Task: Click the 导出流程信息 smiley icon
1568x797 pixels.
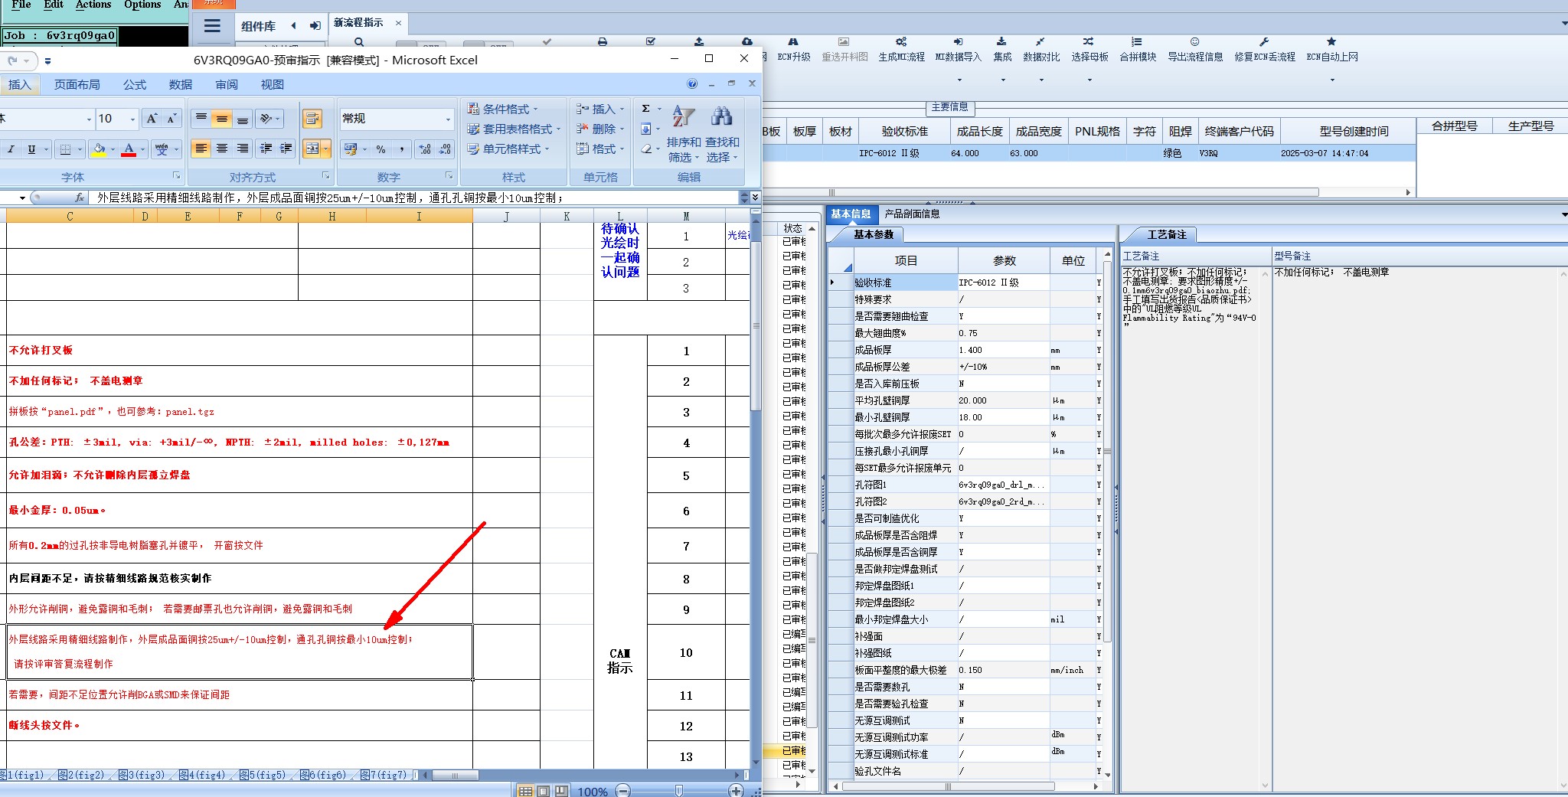Action: [x=1194, y=50]
